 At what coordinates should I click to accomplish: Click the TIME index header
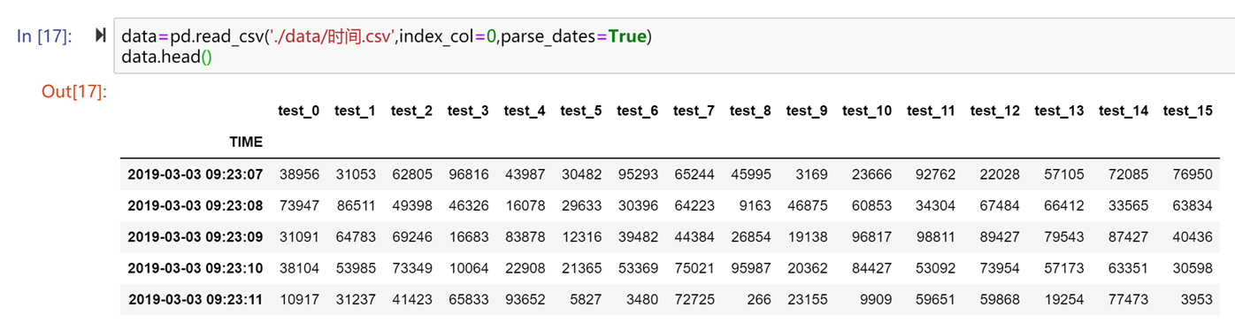pos(246,141)
